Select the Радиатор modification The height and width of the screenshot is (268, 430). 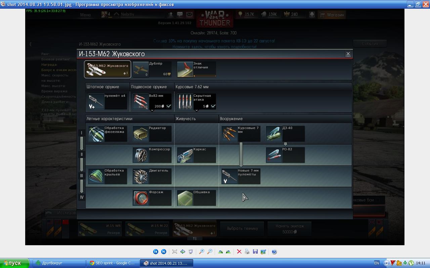(x=152, y=134)
